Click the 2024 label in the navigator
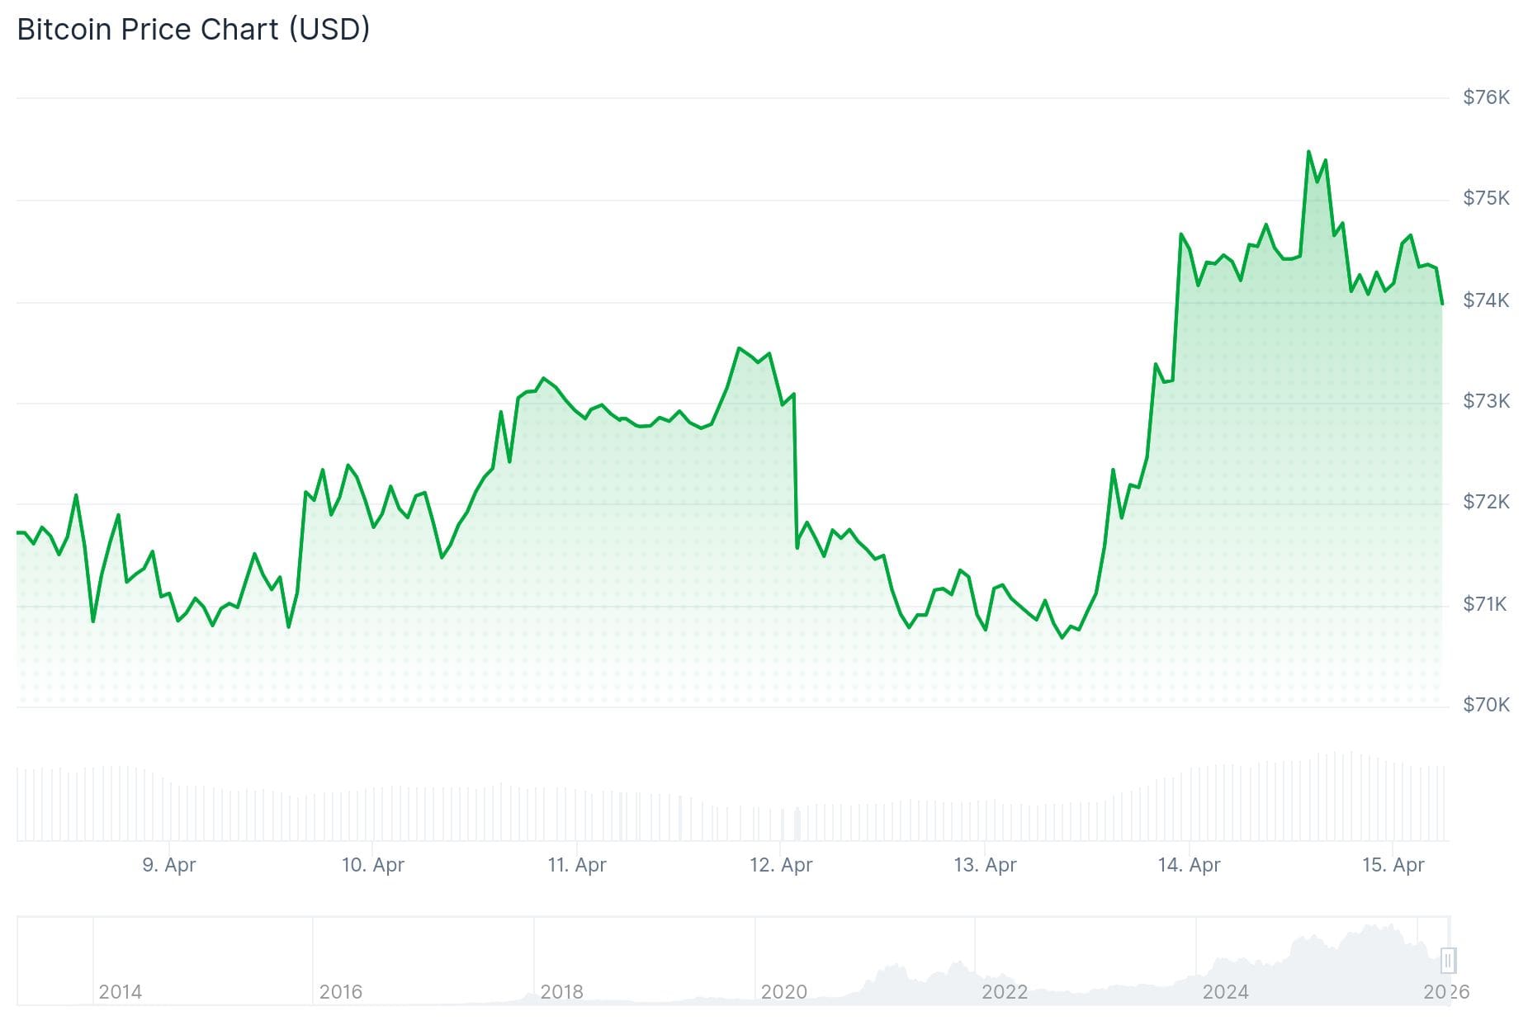 tap(1225, 991)
